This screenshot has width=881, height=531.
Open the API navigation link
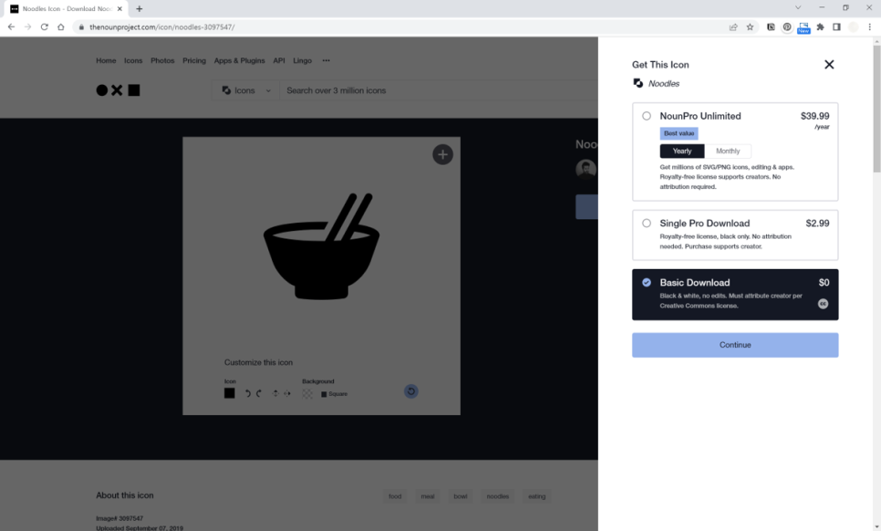click(x=279, y=61)
